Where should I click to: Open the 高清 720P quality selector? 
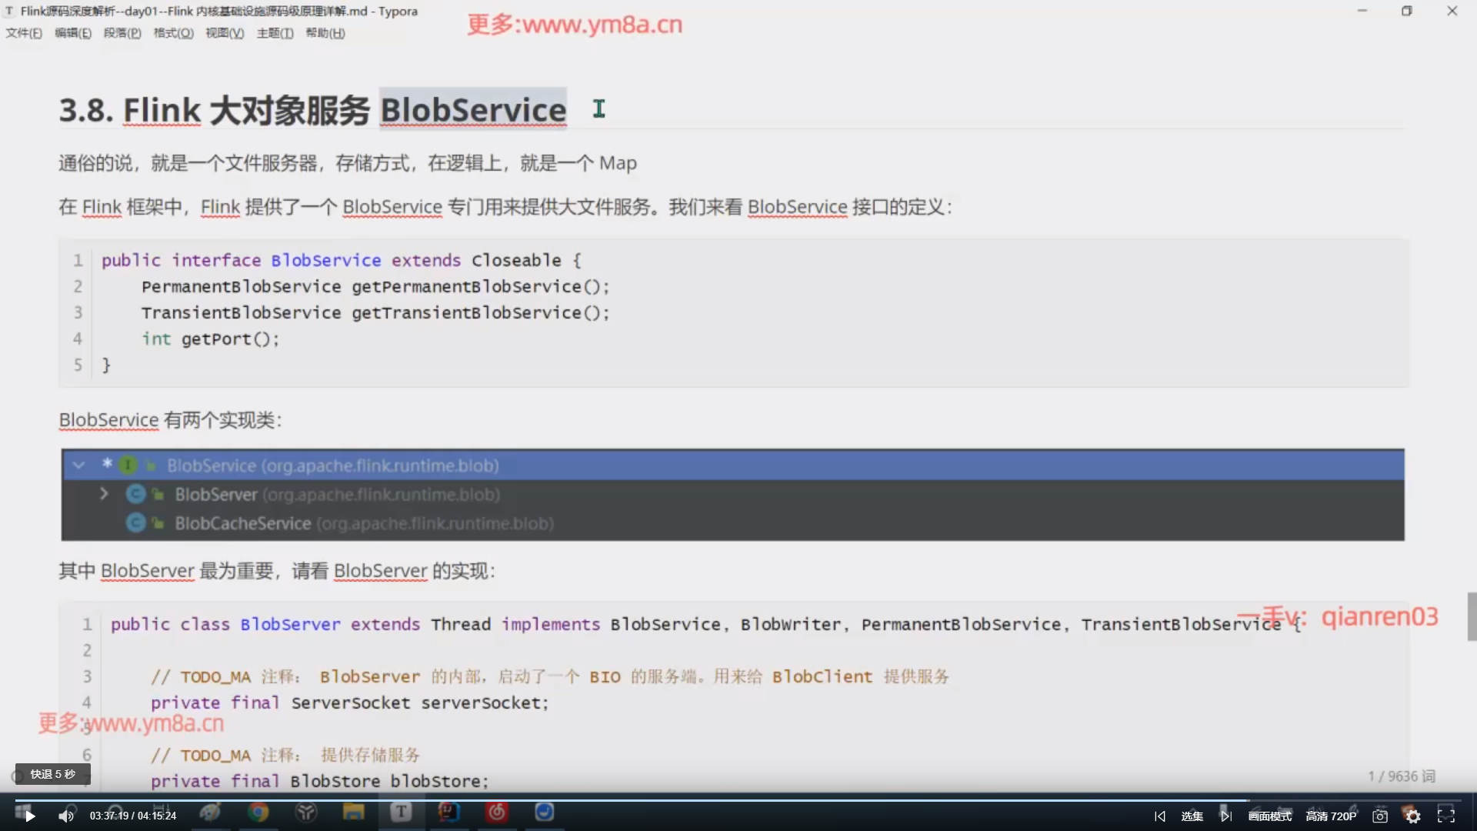[x=1331, y=816]
